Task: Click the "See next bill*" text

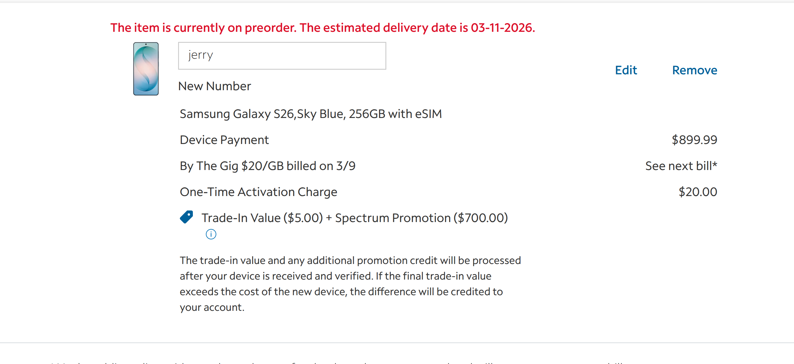Action: pos(681,166)
